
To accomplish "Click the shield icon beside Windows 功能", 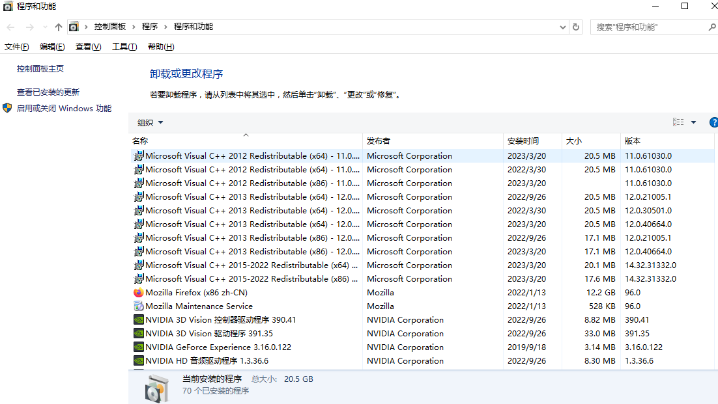I will (7, 108).
